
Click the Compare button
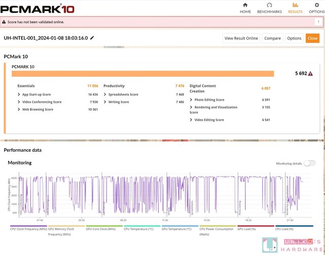[272, 38]
